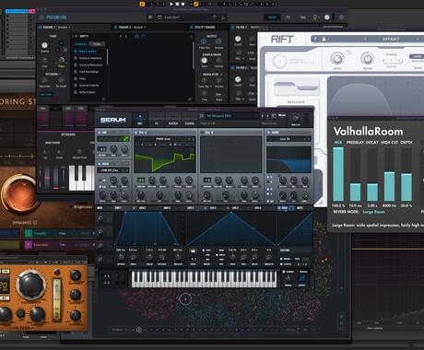
Task: Click the pencil edit icon on OSC A waveform
Action: click(192, 149)
